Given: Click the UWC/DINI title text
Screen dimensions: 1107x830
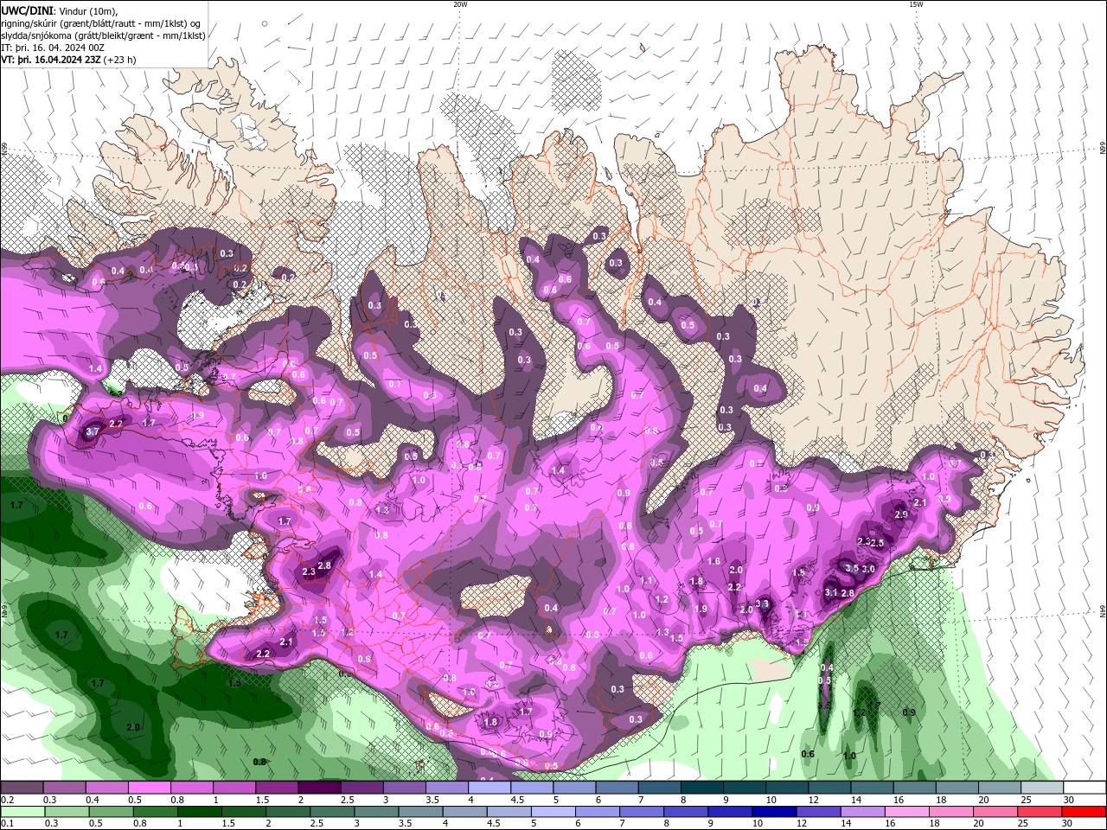Looking at the screenshot, I should coord(26,10).
